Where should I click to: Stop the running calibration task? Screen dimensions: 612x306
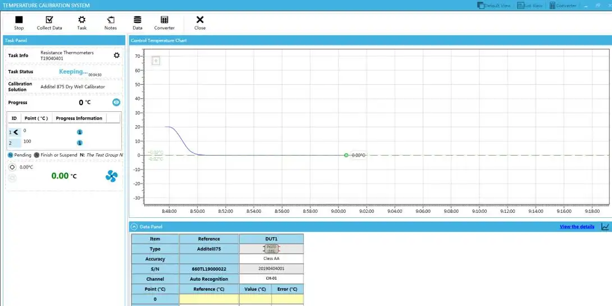[19, 22]
